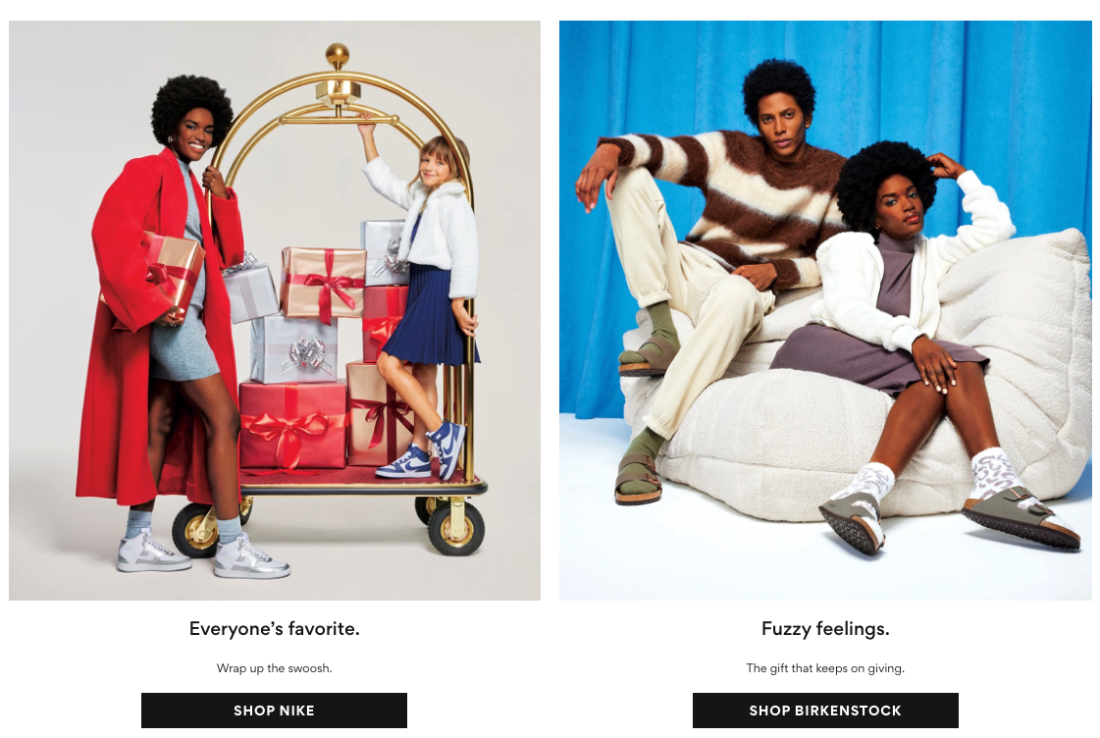Click the silver sneakers on the woman
This screenshot has height=738, width=1100.
(203, 554)
